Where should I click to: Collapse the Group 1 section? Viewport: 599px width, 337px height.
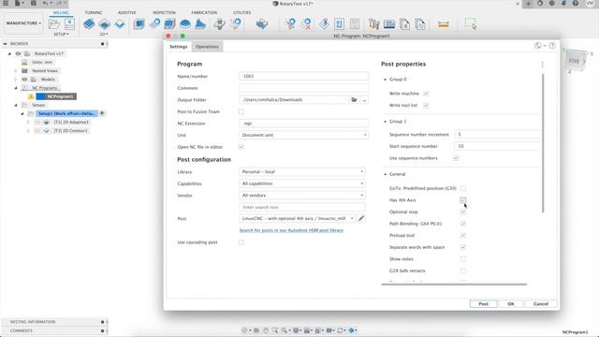click(385, 121)
